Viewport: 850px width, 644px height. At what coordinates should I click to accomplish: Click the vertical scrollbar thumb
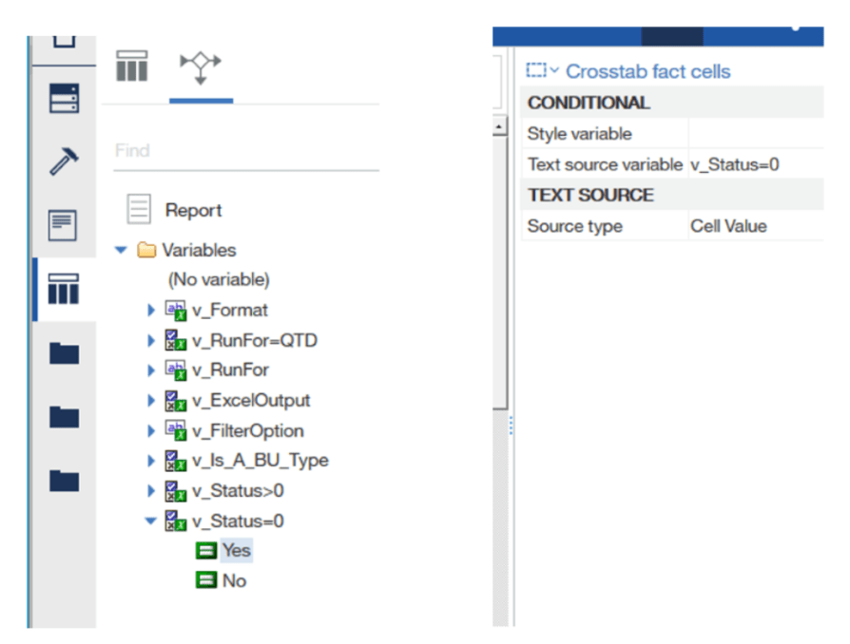(x=499, y=273)
